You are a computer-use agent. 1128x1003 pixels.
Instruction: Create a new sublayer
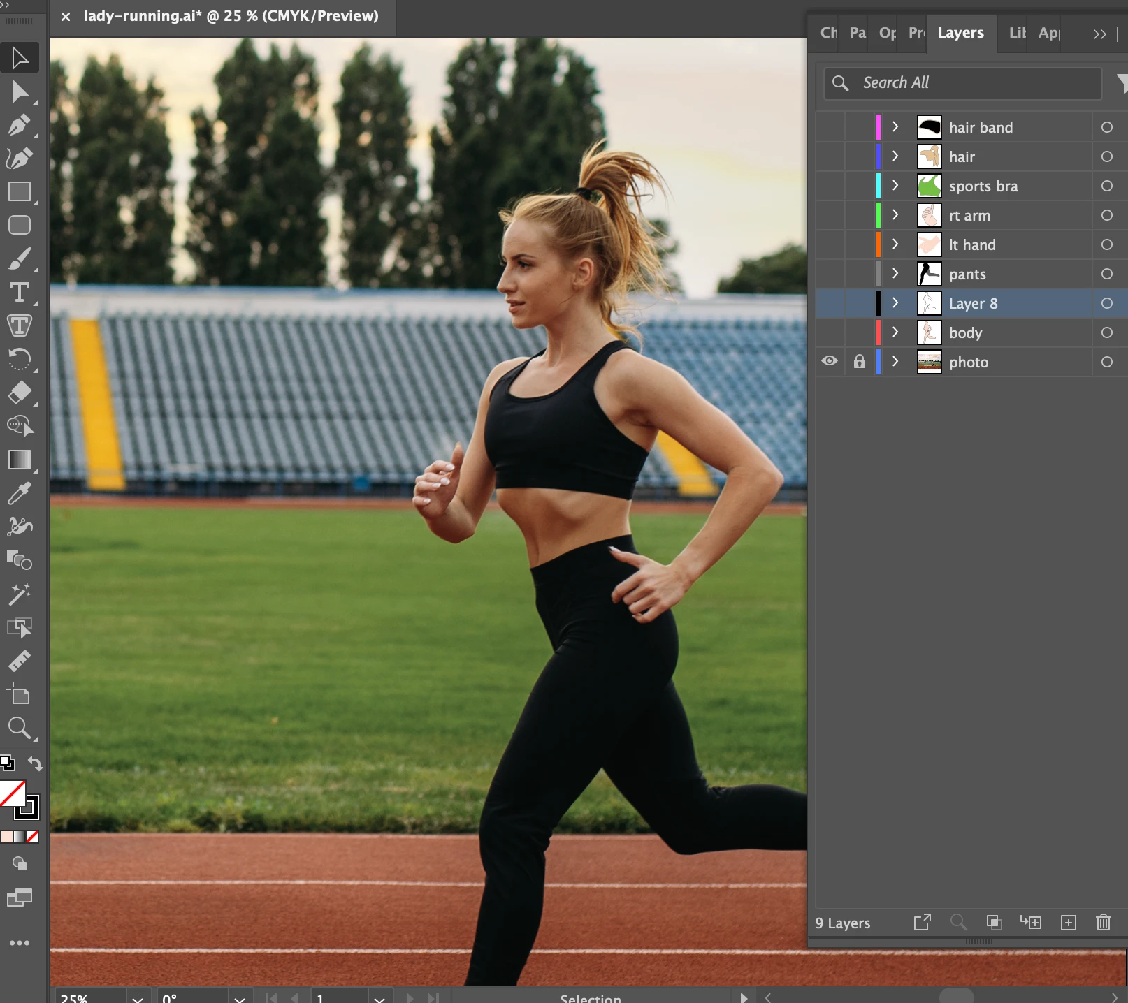1031,923
